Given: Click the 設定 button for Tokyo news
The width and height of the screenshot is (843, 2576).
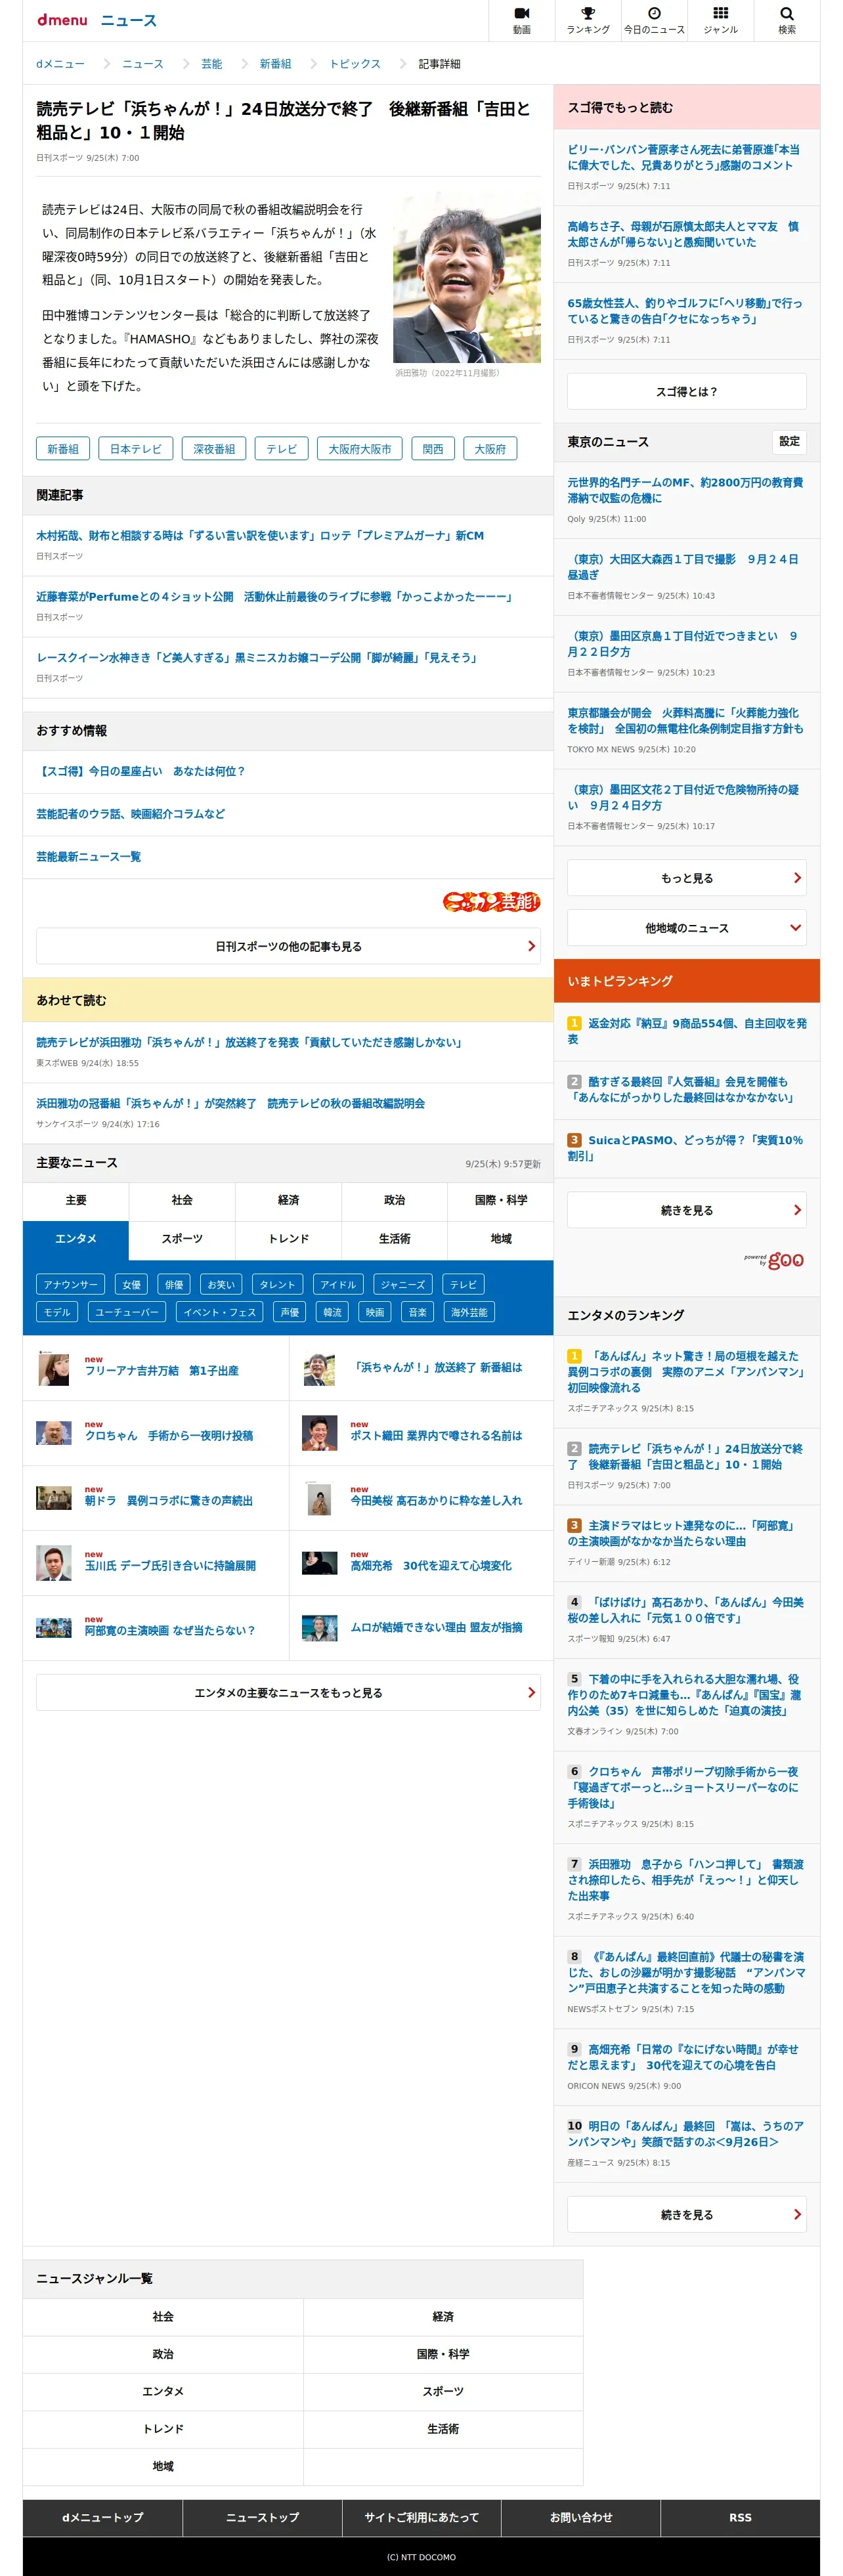Looking at the screenshot, I should point(789,441).
